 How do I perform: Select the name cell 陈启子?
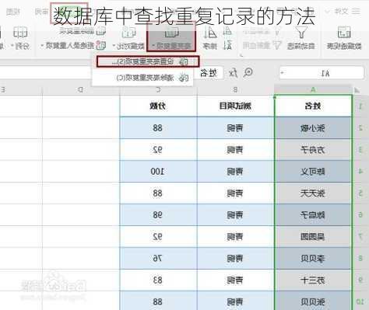coord(313,215)
